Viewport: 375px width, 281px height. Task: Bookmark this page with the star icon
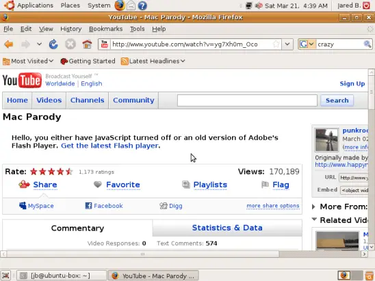(276, 44)
